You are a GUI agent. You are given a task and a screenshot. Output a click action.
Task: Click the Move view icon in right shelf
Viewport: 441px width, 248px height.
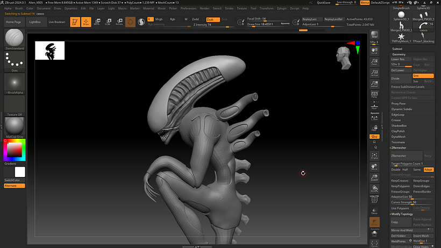pyautogui.click(x=374, y=167)
